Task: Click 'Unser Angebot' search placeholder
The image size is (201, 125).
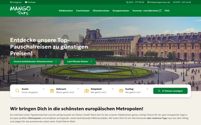Action: coord(29,92)
